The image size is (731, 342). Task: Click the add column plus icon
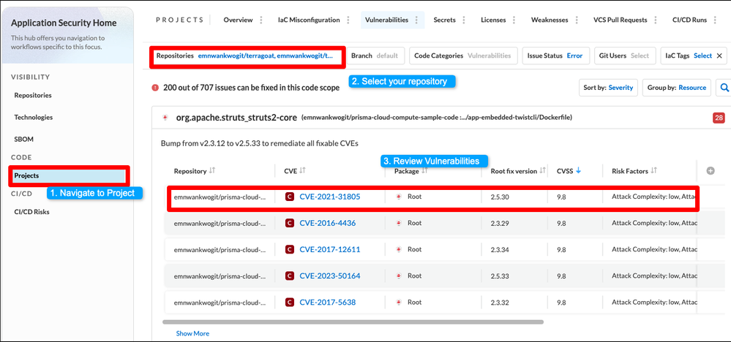coord(710,171)
